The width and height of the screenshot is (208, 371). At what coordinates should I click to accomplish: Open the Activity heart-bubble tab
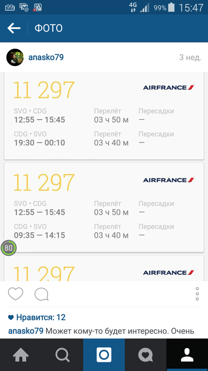click(146, 355)
